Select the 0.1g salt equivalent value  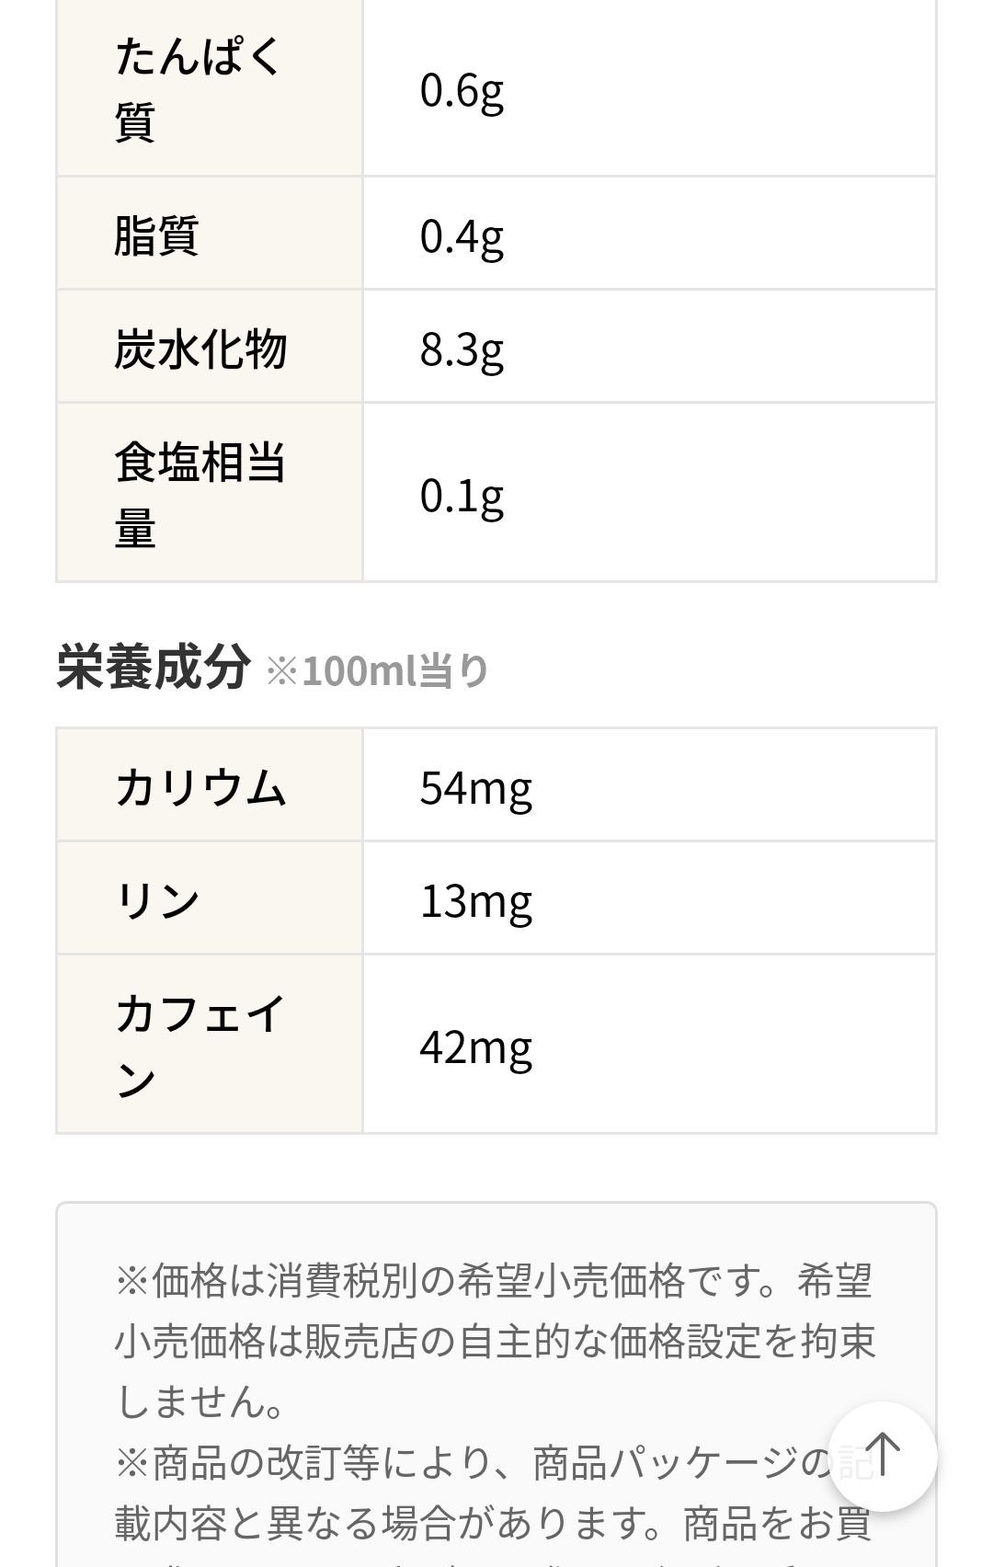(x=462, y=496)
